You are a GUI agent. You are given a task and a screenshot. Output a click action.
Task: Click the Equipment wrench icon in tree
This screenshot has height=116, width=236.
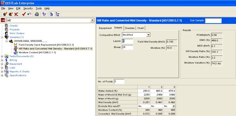coord(6,64)
